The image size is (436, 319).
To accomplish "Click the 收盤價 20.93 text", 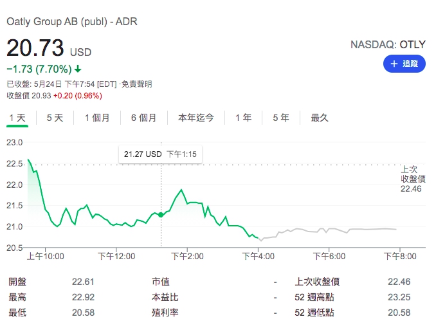I will (x=29, y=96).
